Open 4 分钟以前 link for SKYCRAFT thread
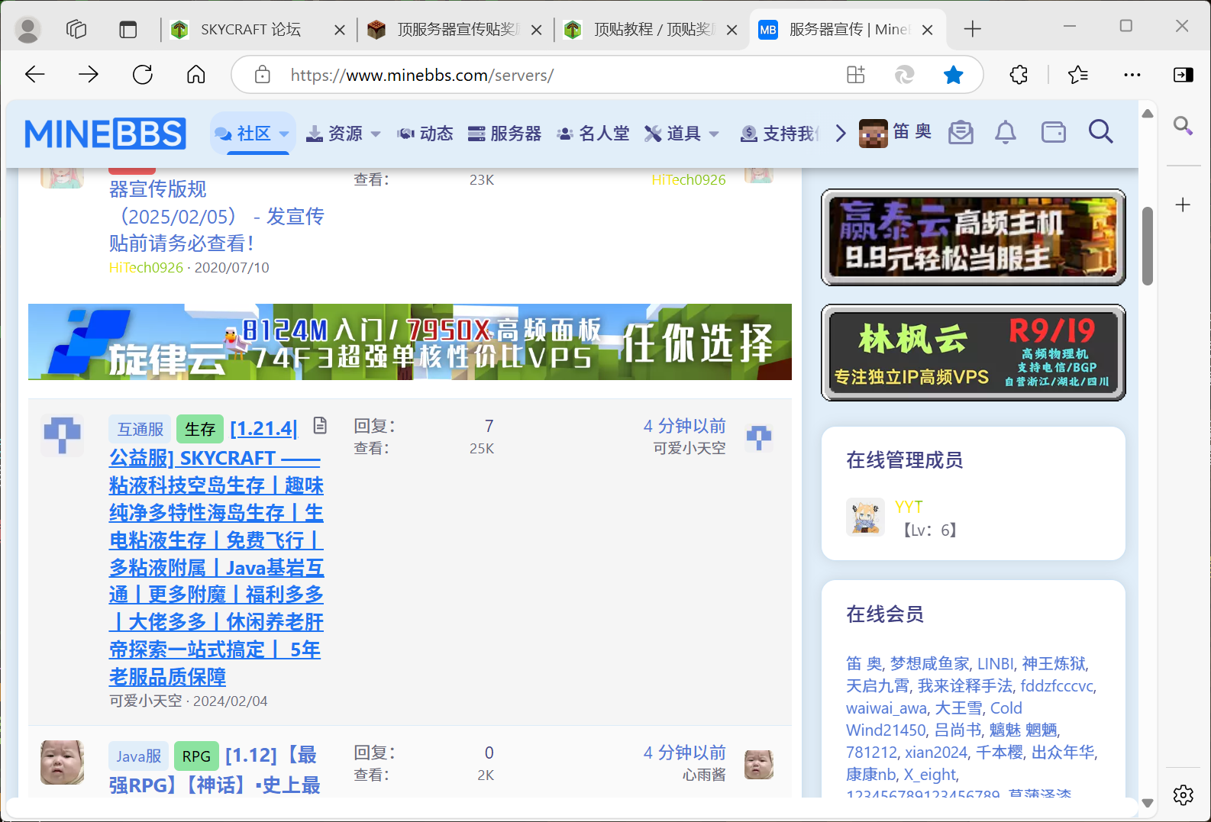 pyautogui.click(x=684, y=426)
